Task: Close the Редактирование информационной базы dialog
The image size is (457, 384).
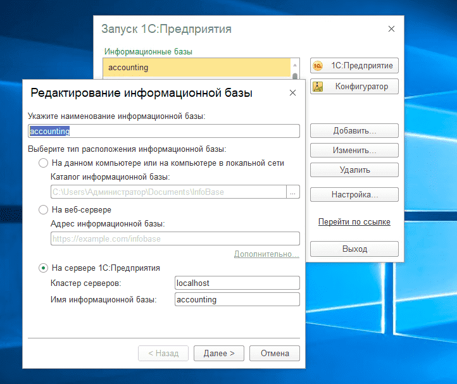Action: (292, 92)
